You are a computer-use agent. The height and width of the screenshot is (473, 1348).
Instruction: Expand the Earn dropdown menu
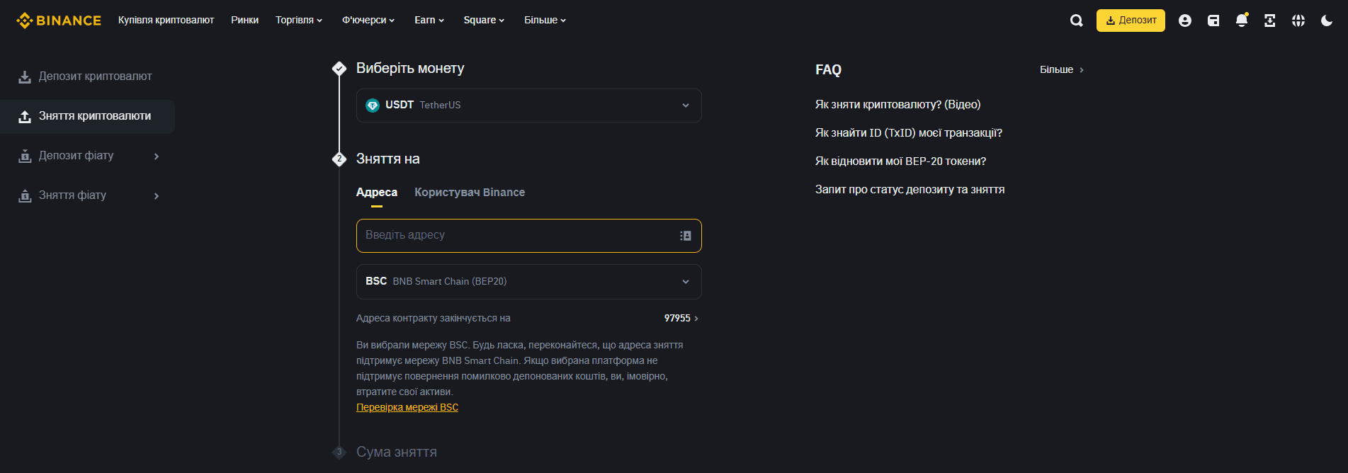429,20
